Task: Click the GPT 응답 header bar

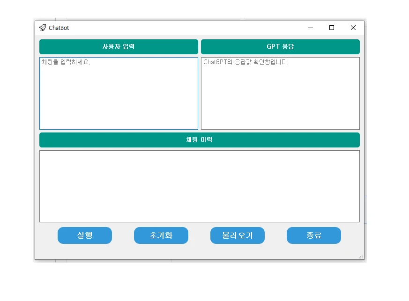Action: click(x=280, y=47)
